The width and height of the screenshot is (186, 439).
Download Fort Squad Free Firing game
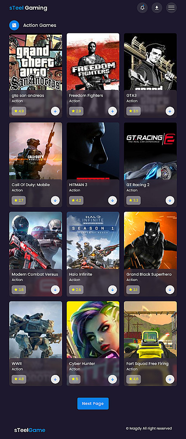click(170, 379)
